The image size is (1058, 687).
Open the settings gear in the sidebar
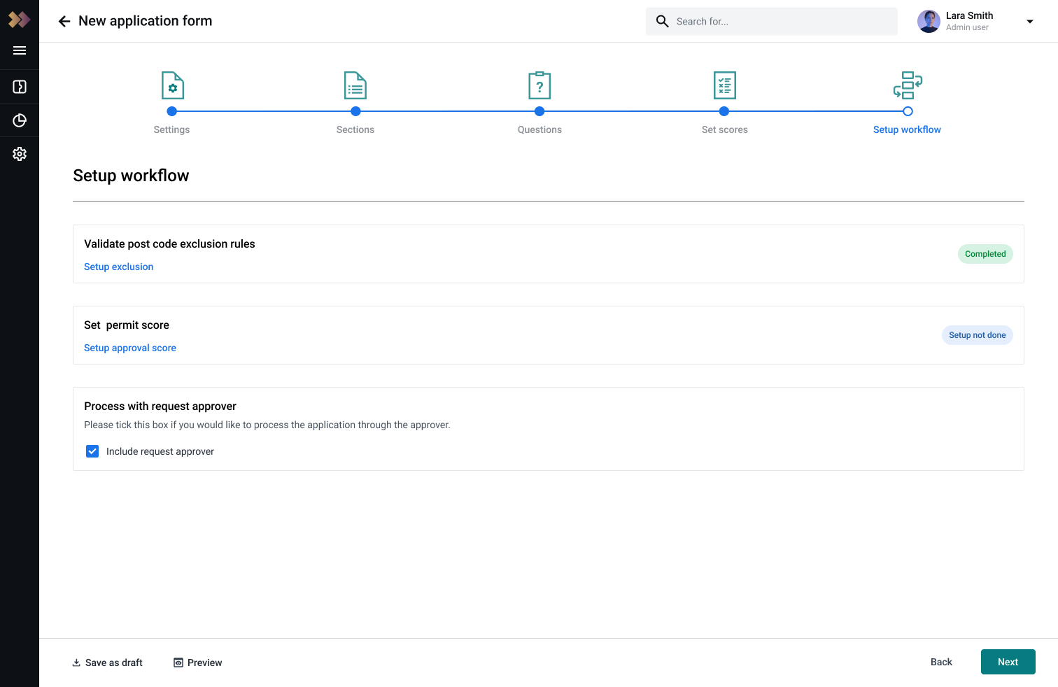(x=20, y=154)
